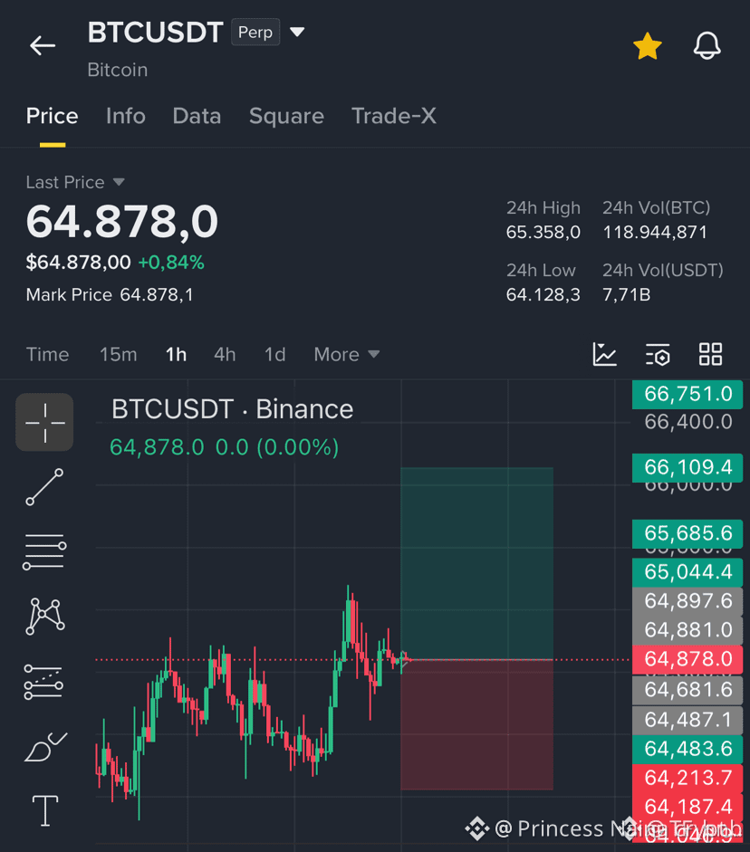Select the brush drawing tool

[x=45, y=747]
